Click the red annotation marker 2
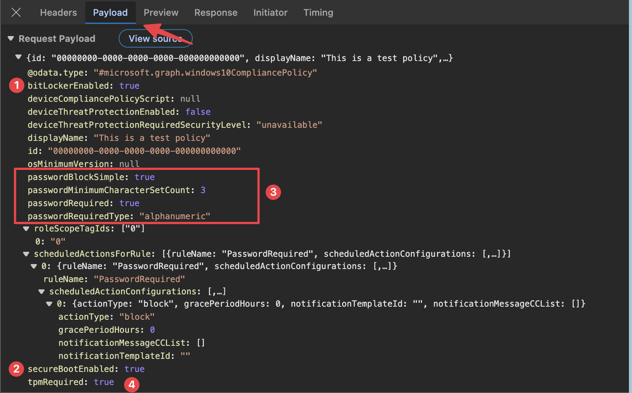Viewport: 632px width, 393px height. (17, 369)
